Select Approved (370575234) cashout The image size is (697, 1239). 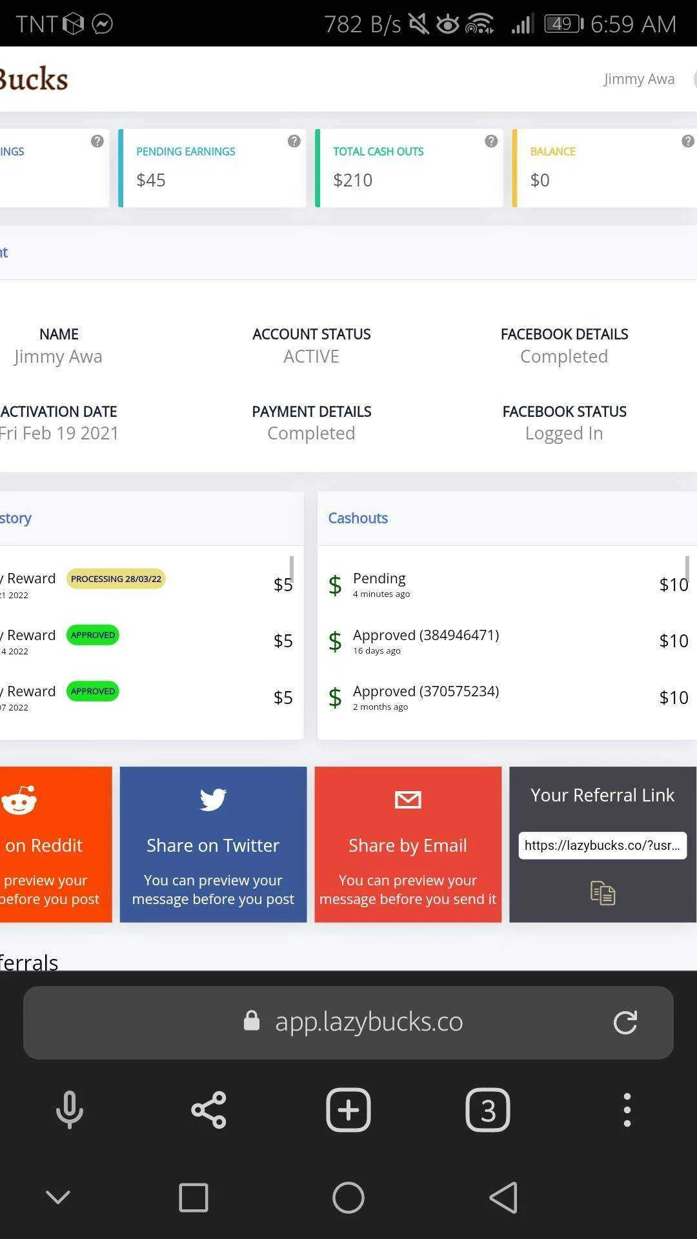point(507,697)
